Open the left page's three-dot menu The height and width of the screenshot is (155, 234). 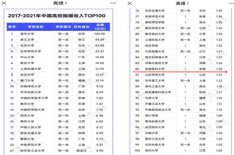(113, 3)
